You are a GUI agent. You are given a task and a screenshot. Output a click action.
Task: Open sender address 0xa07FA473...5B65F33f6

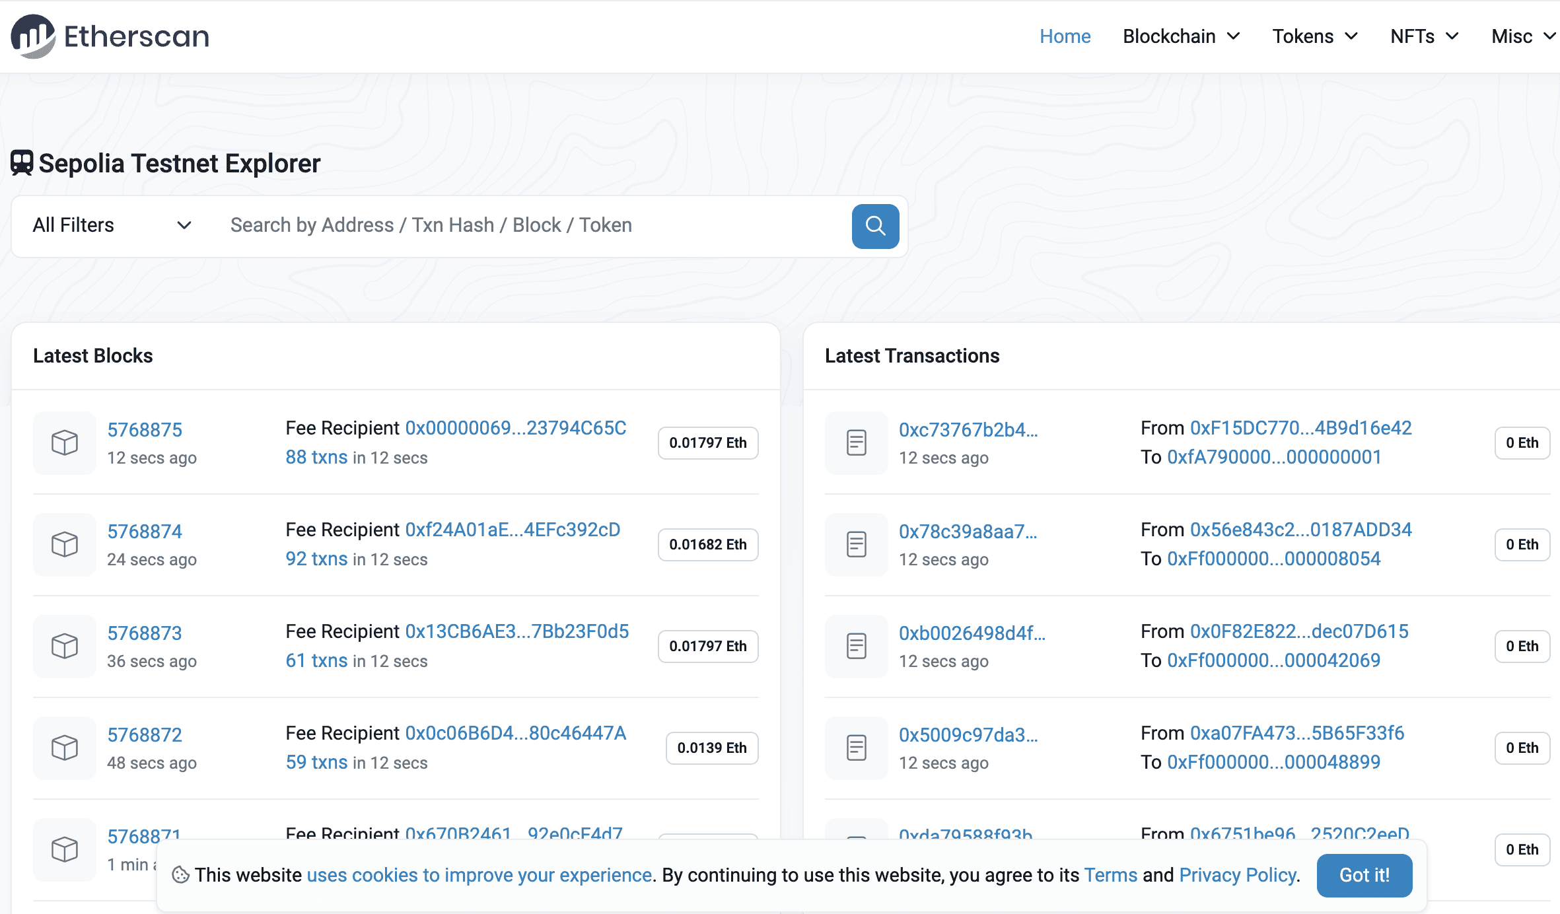(x=1297, y=733)
